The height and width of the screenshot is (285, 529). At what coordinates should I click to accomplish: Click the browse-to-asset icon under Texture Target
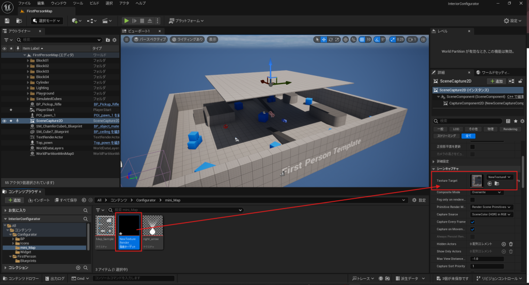496,184
